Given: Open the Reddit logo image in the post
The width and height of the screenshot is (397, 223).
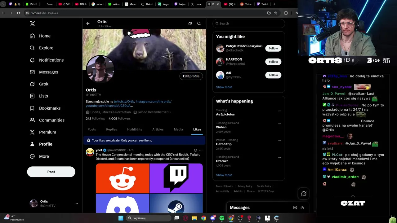Looking at the screenshot, I should point(123,178).
